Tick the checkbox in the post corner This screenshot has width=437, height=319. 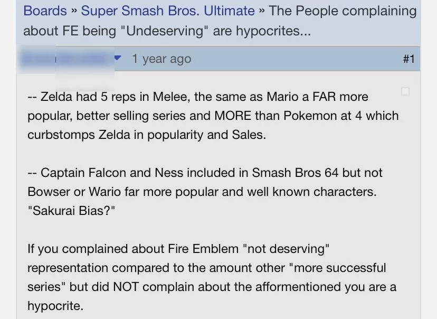pyautogui.click(x=405, y=91)
